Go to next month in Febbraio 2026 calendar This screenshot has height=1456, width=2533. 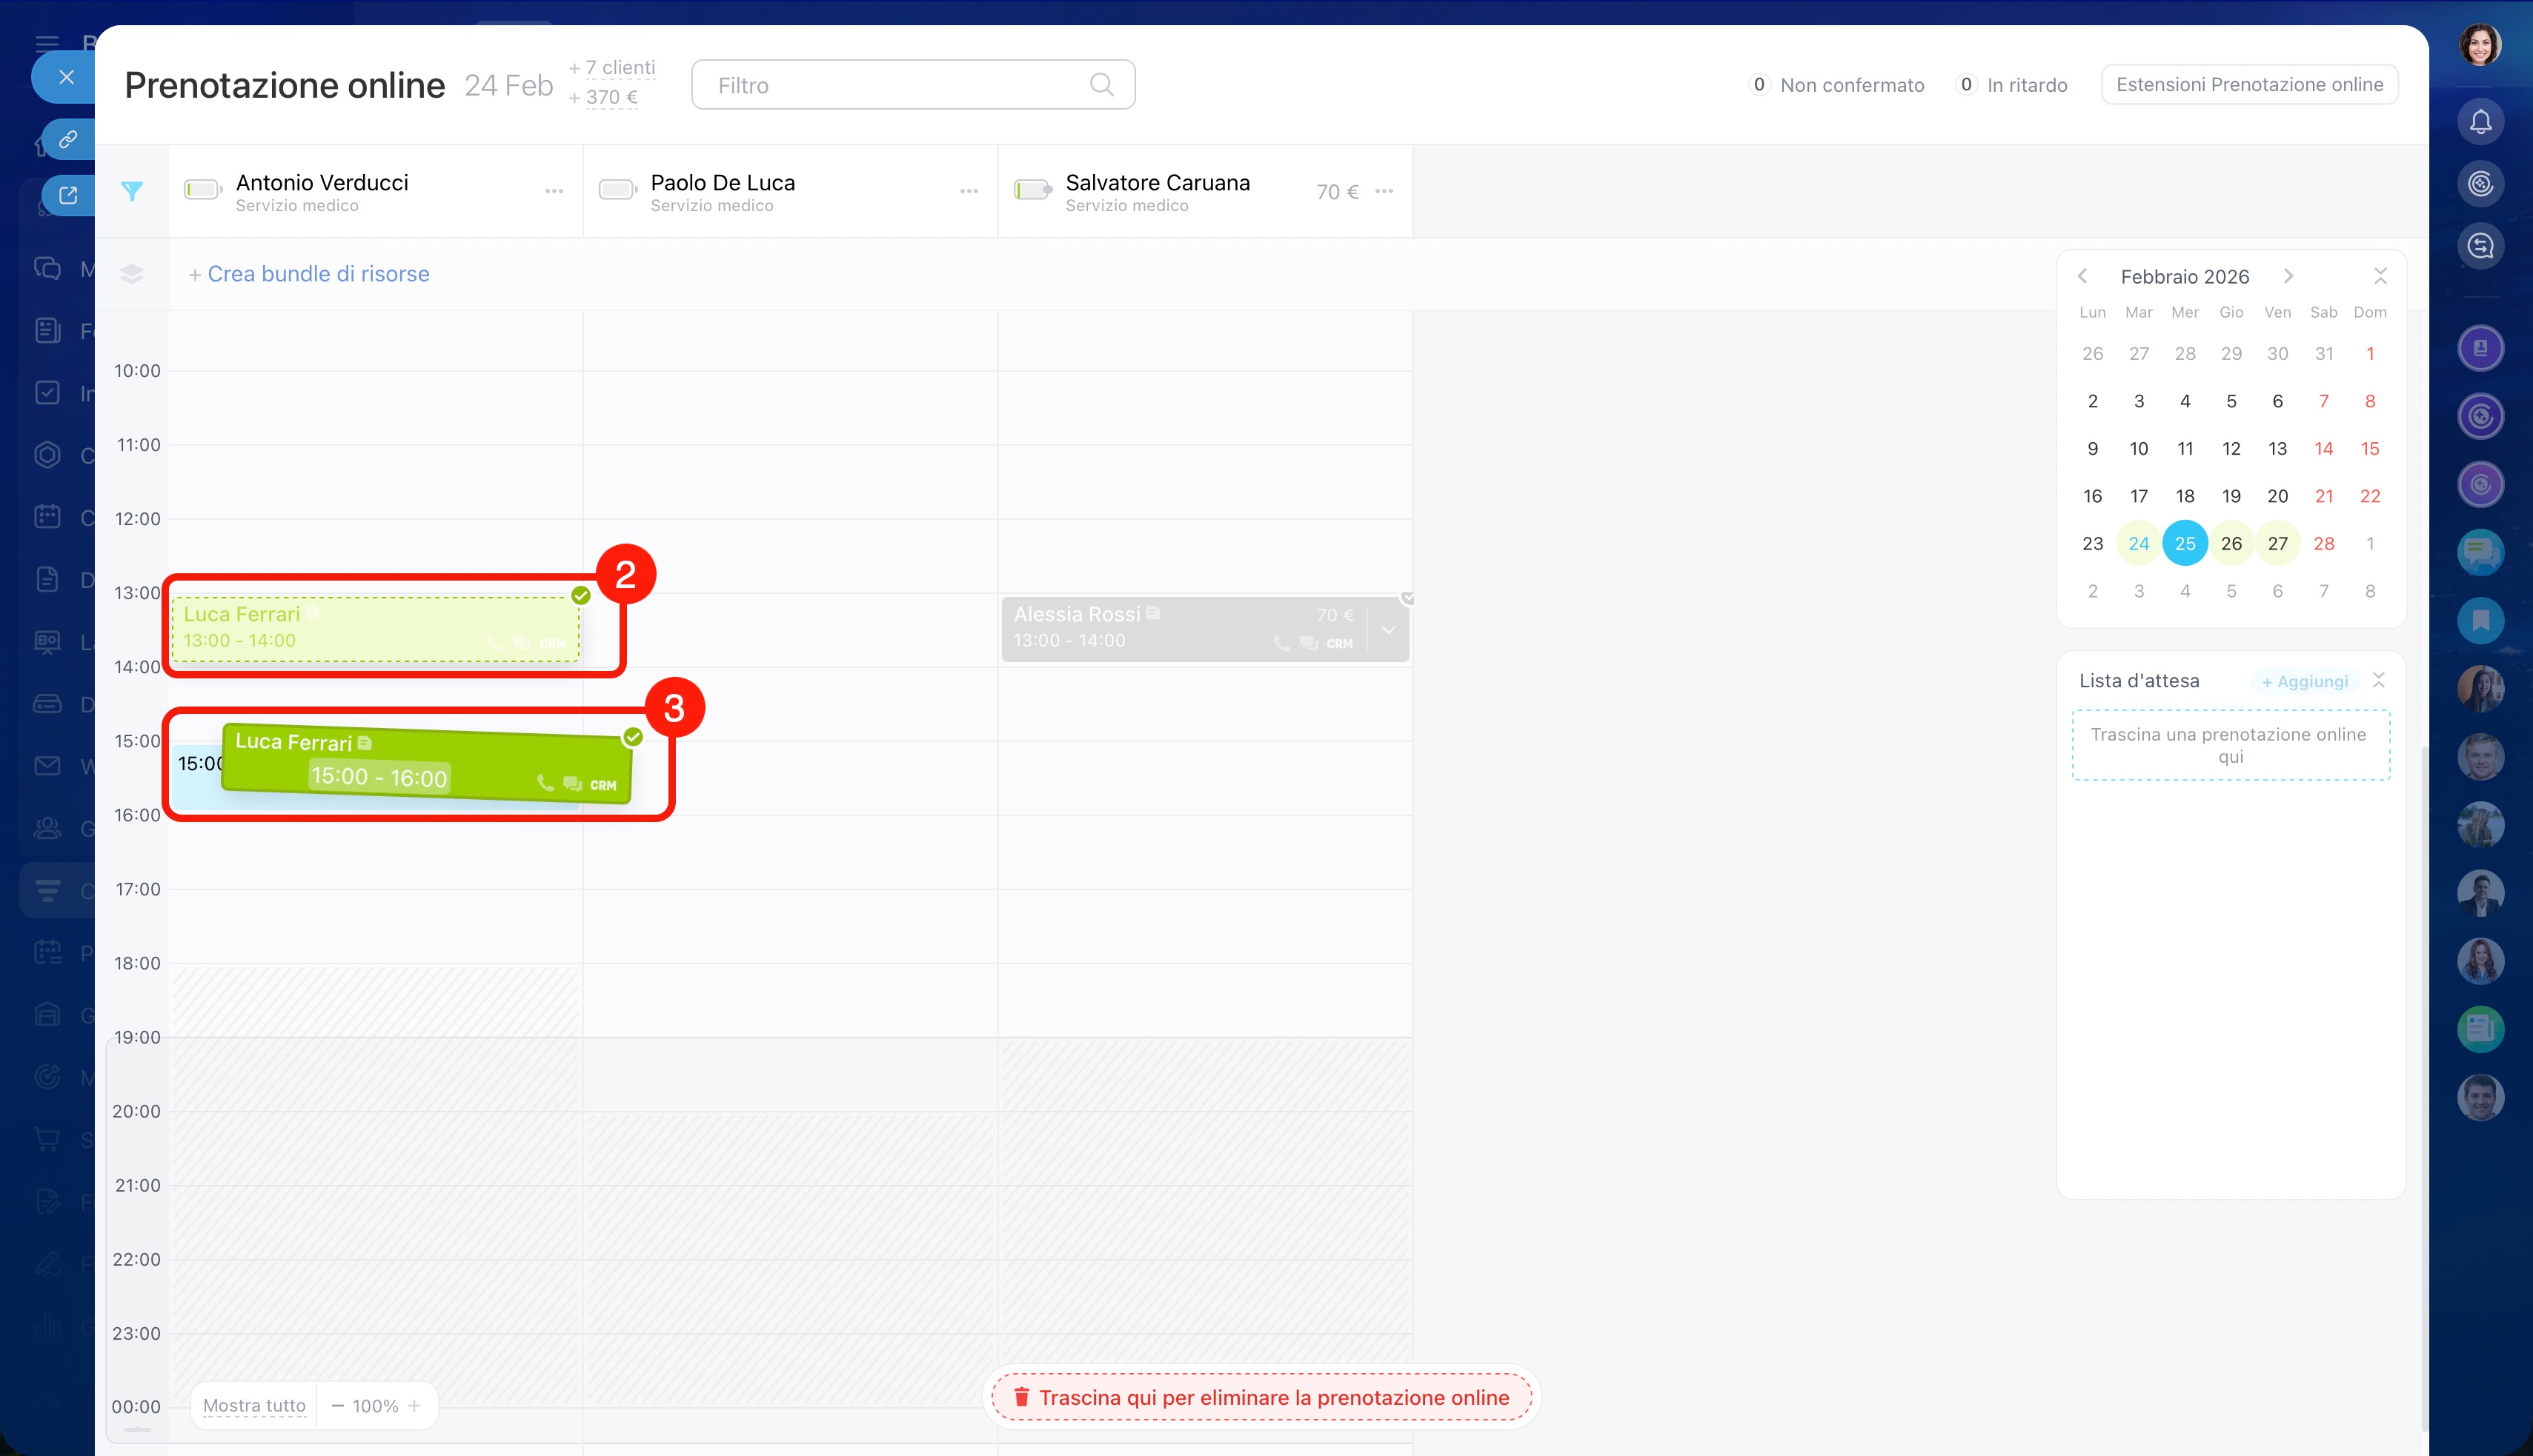[x=2288, y=276]
